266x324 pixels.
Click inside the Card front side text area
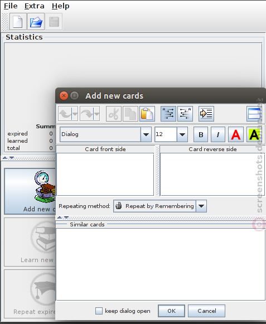tap(105, 174)
